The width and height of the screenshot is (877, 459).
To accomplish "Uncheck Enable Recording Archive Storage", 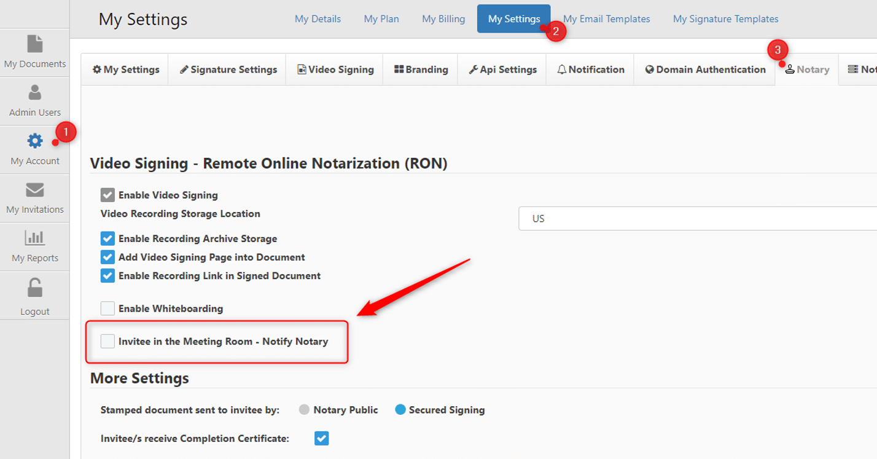I will coord(108,238).
